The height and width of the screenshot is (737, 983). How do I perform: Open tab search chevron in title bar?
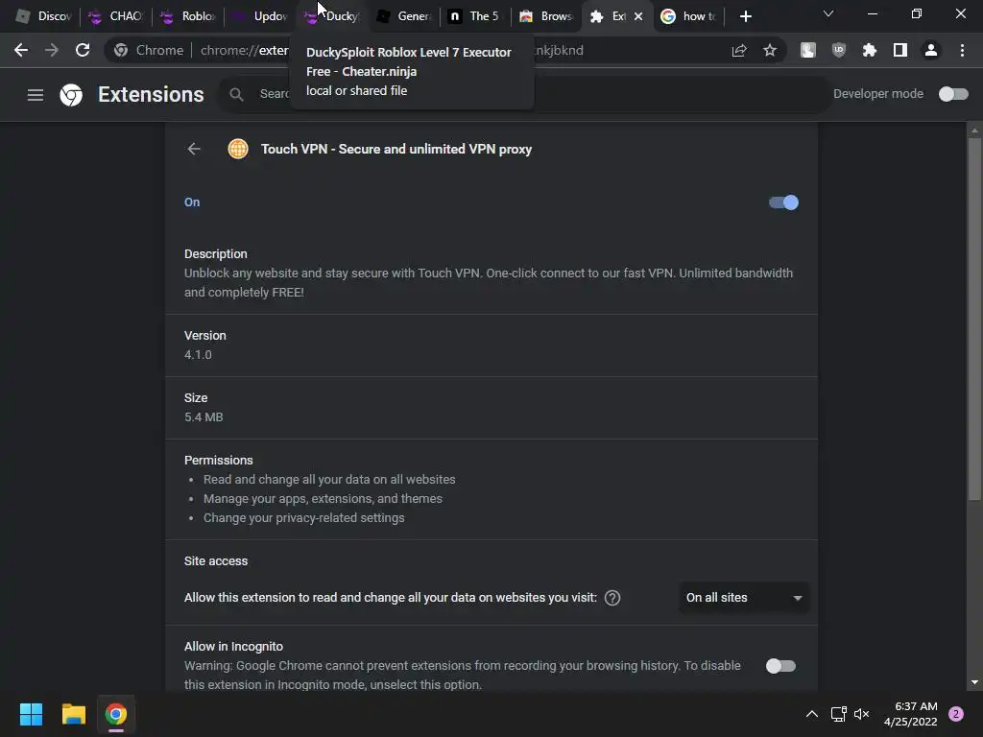tap(828, 13)
